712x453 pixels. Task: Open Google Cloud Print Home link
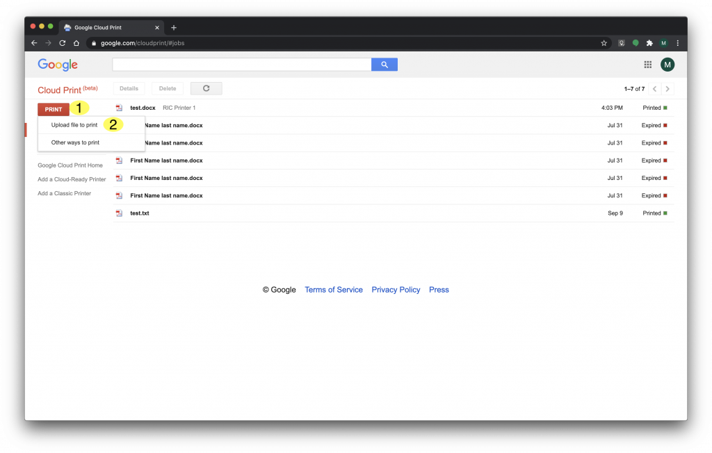70,165
